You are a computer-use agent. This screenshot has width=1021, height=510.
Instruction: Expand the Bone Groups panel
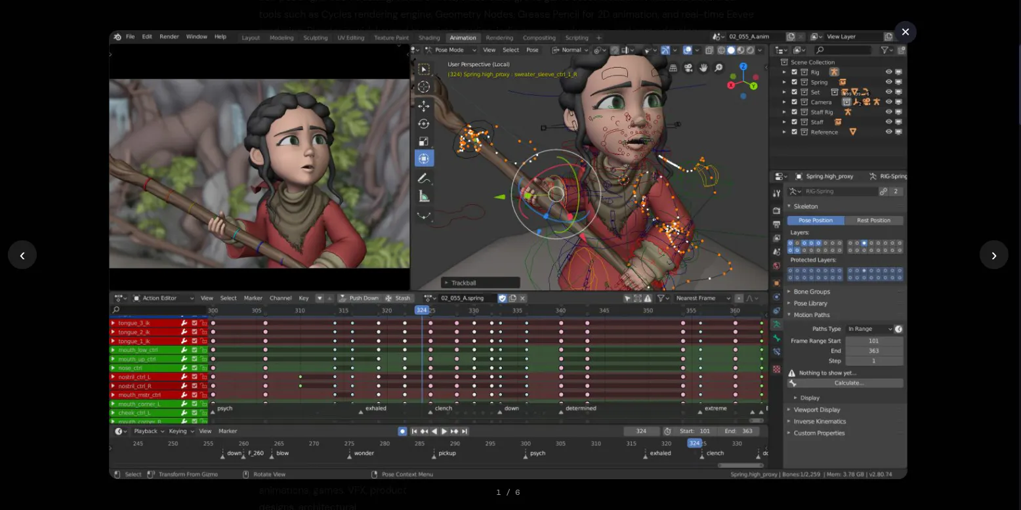point(812,291)
